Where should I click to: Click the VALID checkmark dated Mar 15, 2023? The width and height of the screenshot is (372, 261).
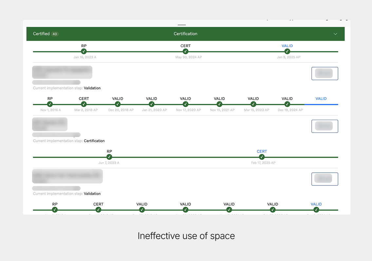pyautogui.click(x=253, y=104)
